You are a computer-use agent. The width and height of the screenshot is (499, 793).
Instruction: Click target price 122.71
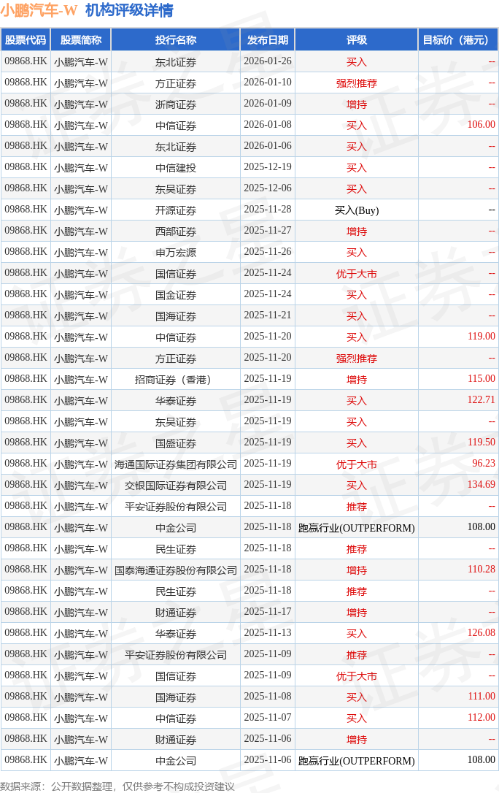click(481, 400)
